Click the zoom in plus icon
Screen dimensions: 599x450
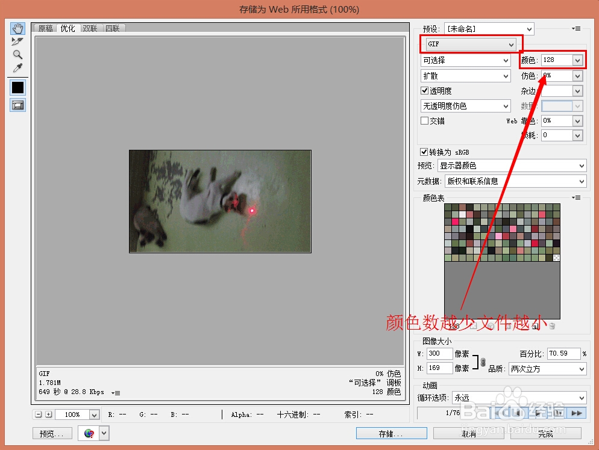click(49, 414)
